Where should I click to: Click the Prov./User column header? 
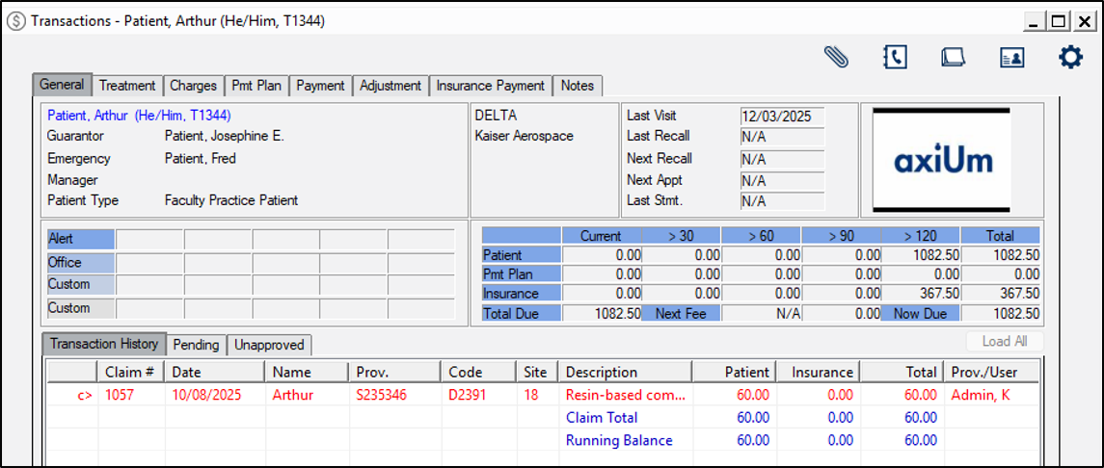(991, 372)
